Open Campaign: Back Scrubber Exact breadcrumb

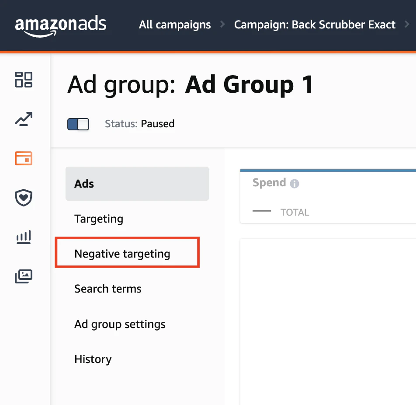(x=315, y=25)
